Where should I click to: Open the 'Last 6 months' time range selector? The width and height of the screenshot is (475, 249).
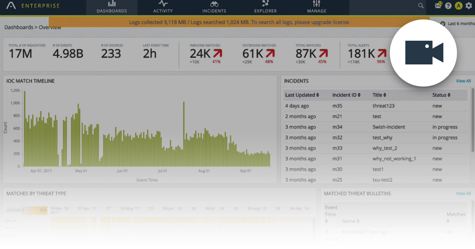(461, 23)
